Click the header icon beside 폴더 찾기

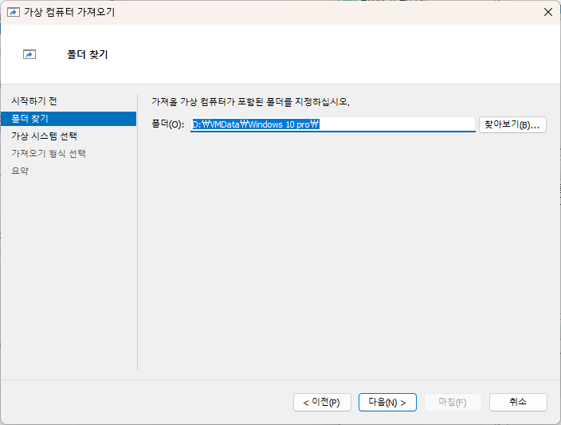(29, 54)
